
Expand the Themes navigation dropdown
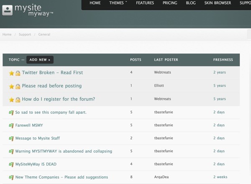[118, 3]
